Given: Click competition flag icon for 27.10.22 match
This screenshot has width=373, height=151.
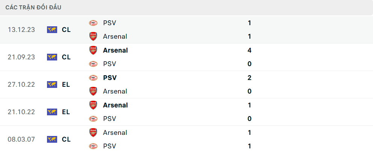Looking at the screenshot, I should coord(52,85).
